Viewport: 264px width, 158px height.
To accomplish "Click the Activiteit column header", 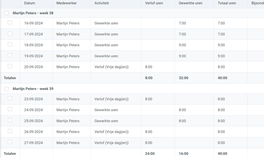I will (102, 3).
